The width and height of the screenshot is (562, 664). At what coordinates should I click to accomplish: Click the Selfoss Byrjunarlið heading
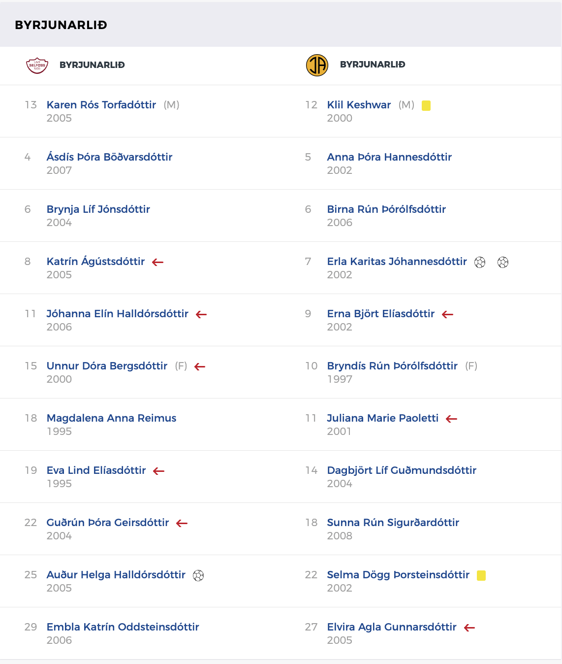(92, 65)
